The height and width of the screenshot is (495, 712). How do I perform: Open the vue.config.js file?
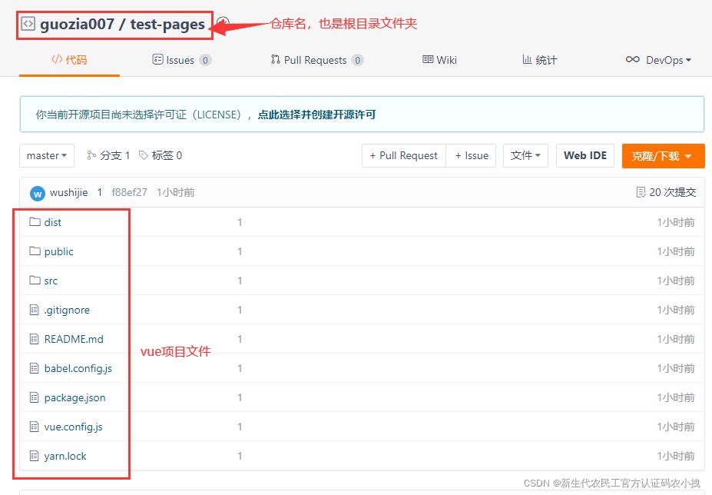point(73,427)
